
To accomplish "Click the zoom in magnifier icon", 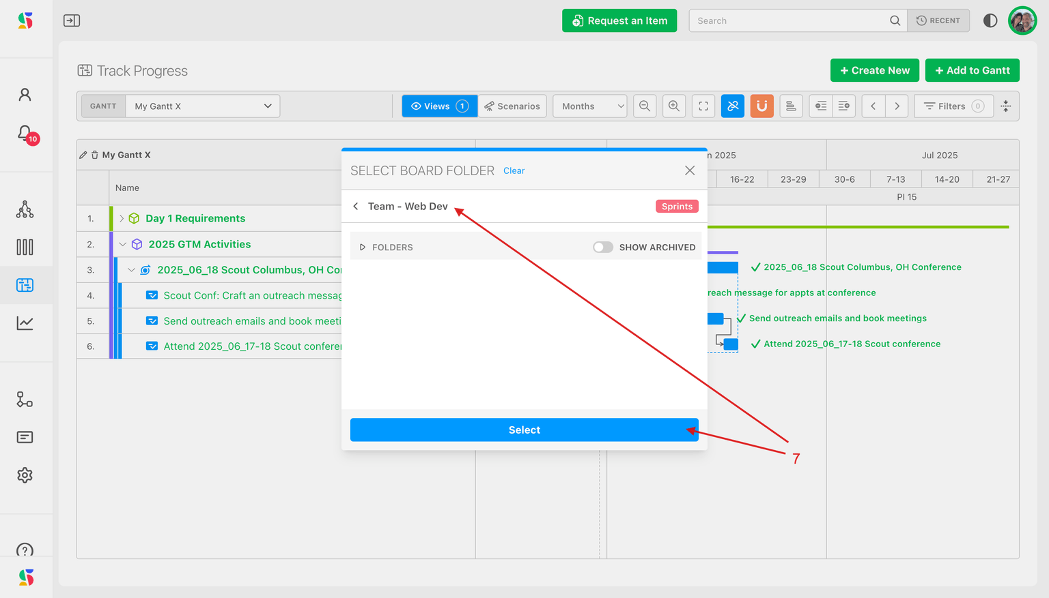I will [674, 106].
